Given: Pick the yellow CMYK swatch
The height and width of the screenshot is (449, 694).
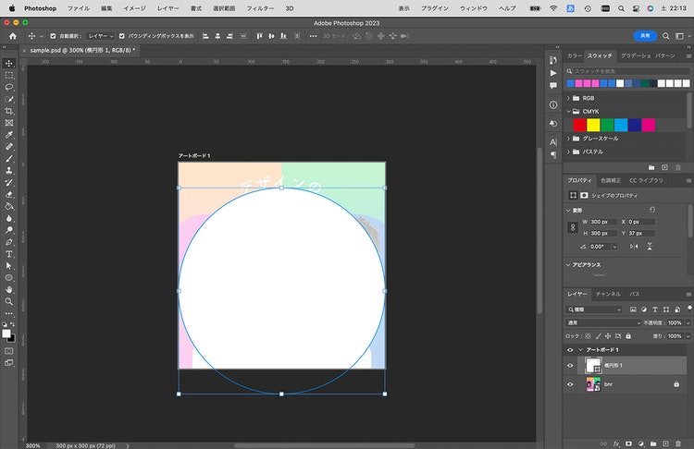Looking at the screenshot, I should pyautogui.click(x=593, y=125).
